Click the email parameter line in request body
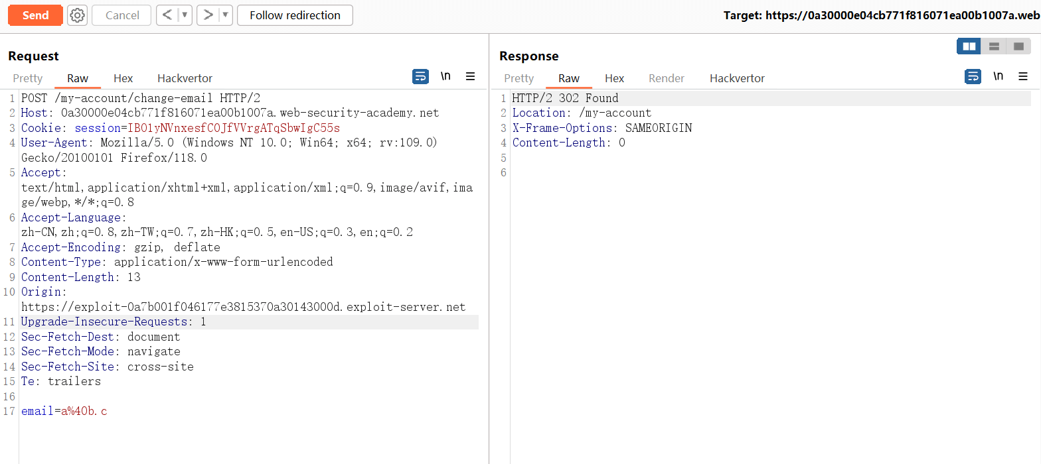 64,412
